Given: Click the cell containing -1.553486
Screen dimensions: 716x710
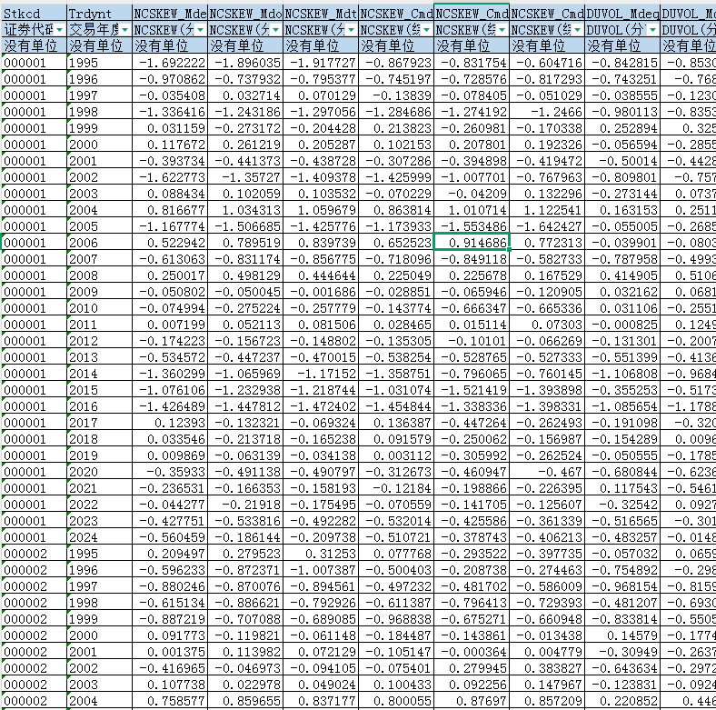Looking at the screenshot, I should point(472,225).
